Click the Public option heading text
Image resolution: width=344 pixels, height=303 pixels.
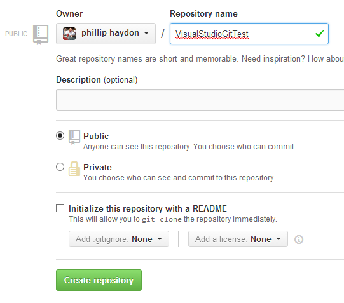[96, 137]
